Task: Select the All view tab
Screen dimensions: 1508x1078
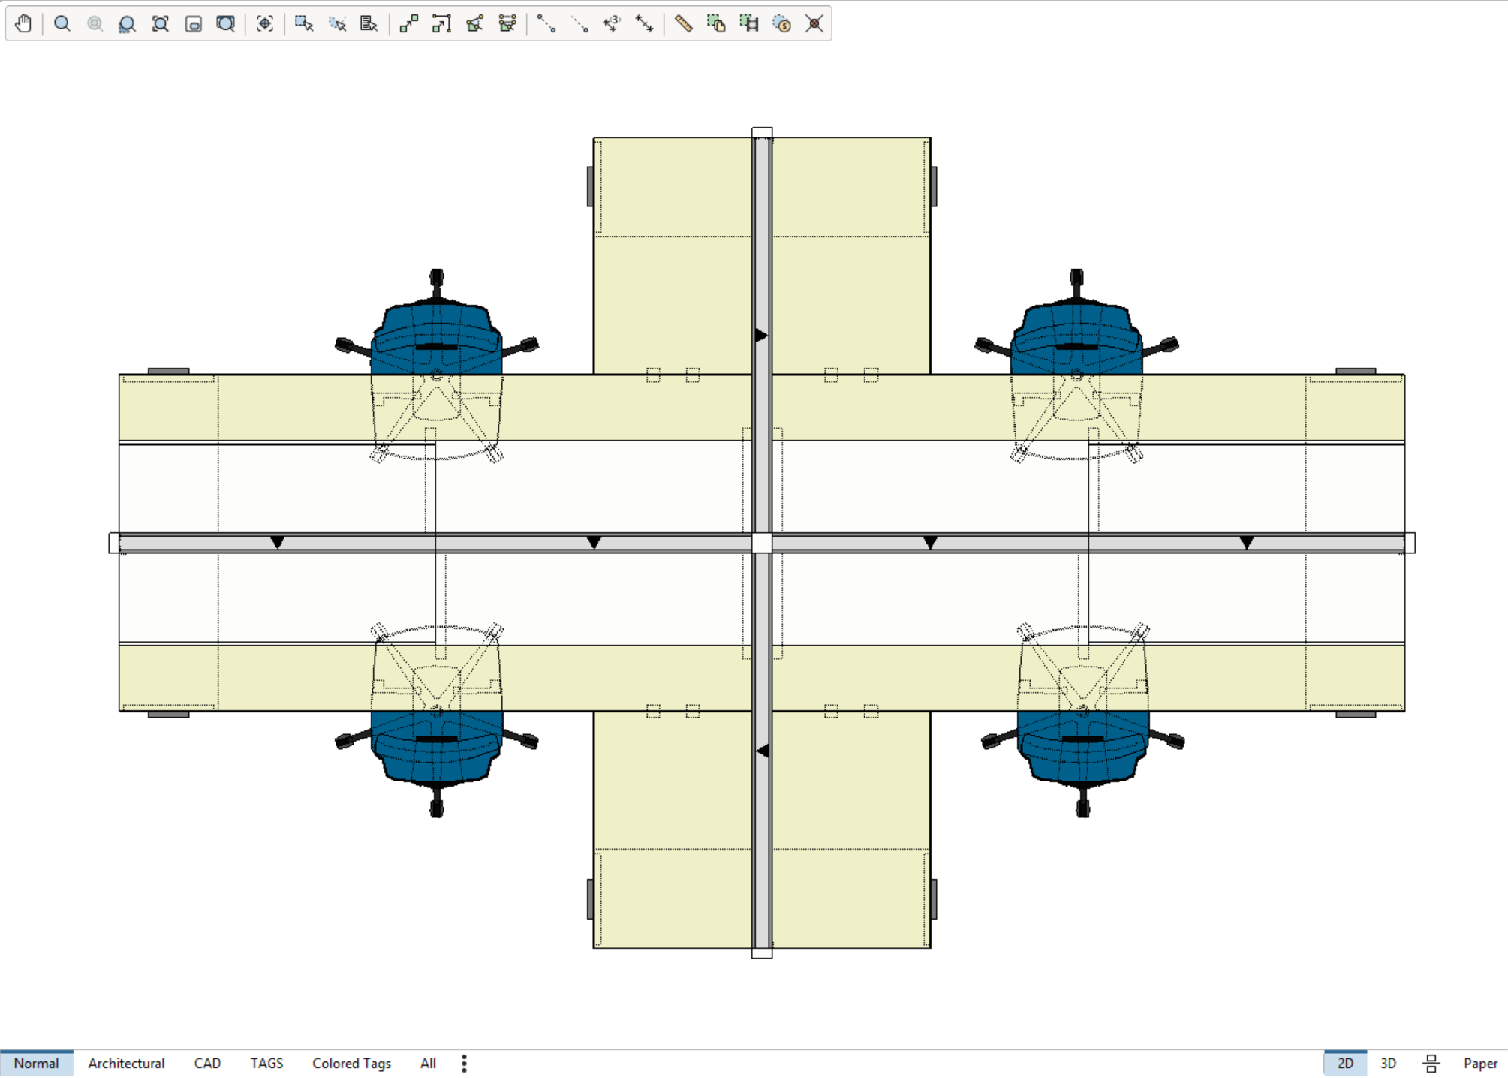Action: point(428,1064)
